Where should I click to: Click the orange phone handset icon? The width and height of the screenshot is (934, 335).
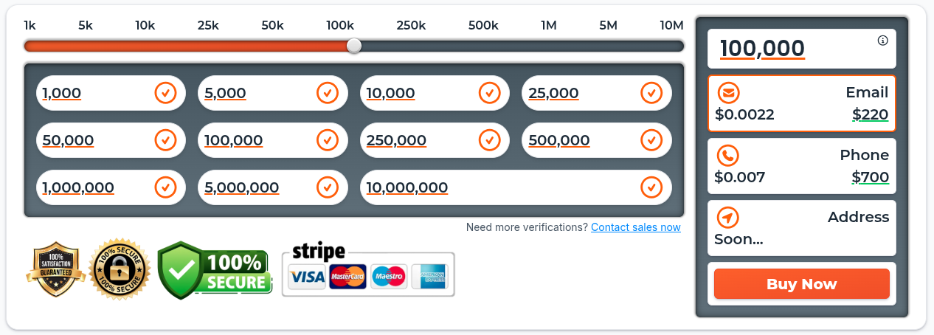(728, 156)
